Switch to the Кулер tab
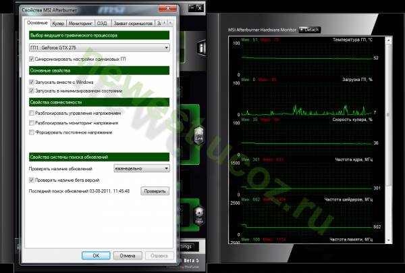 tap(58, 24)
